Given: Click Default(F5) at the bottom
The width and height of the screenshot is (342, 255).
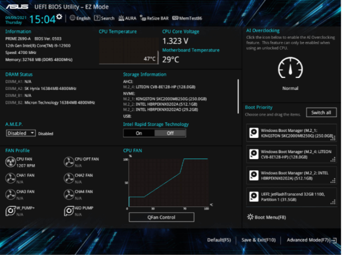Looking at the screenshot, I should click(x=219, y=240).
